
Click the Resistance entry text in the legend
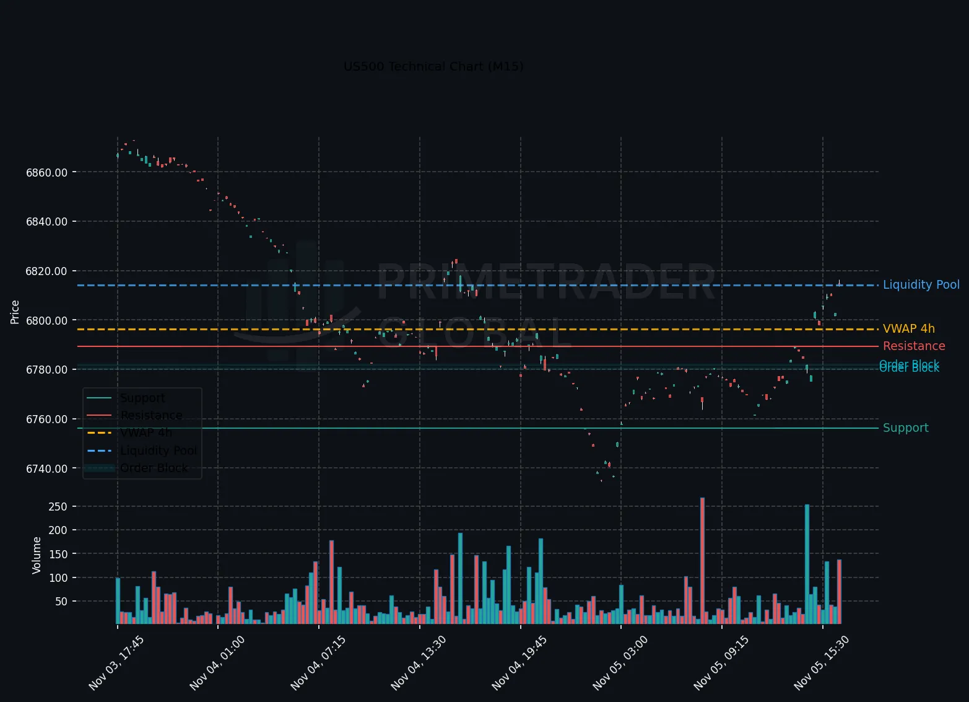(x=152, y=416)
